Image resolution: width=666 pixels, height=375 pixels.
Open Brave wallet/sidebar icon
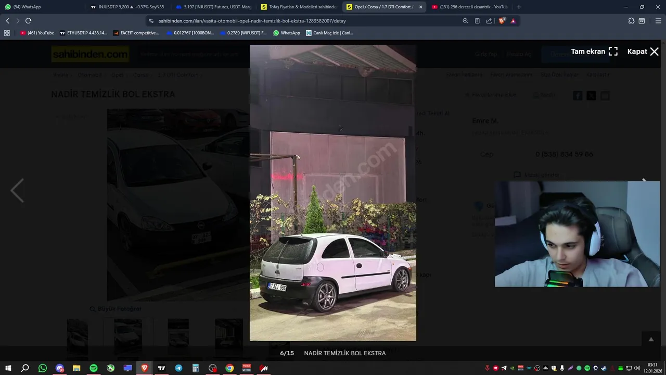click(642, 21)
